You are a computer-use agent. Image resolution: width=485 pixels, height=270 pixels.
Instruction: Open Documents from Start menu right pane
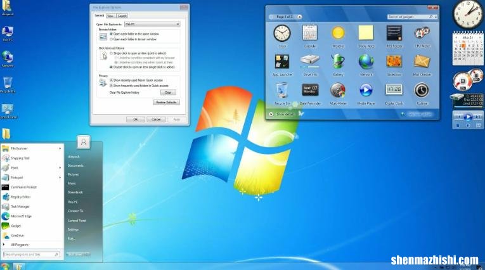click(75, 165)
